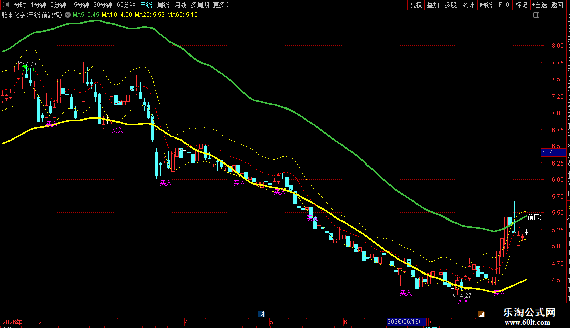Viewport: 570px width, 328px height.
Task: Activate the 画线 drawing tools
Action: point(486,5)
